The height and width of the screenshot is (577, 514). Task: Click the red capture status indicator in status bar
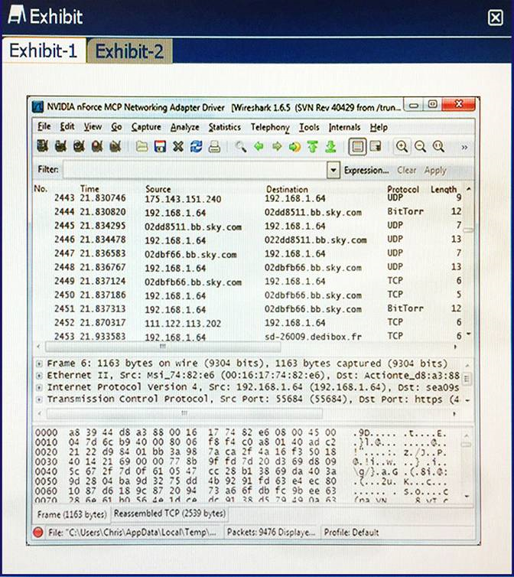coord(38,532)
